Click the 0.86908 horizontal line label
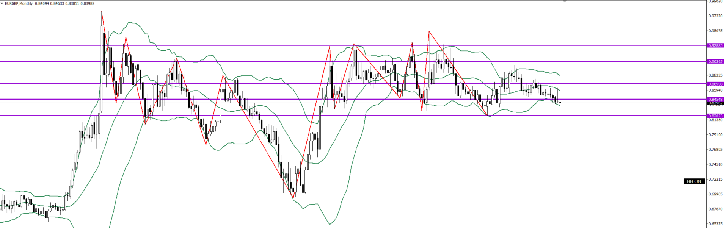 716,84
